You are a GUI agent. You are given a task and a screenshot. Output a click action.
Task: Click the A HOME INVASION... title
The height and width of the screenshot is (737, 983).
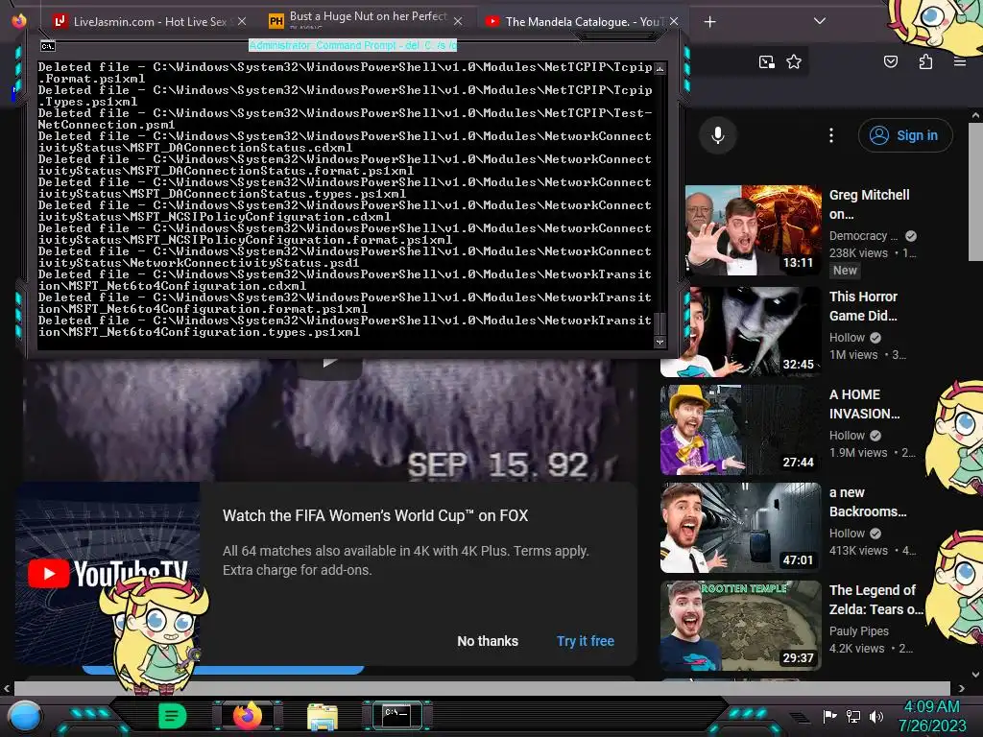(x=865, y=404)
